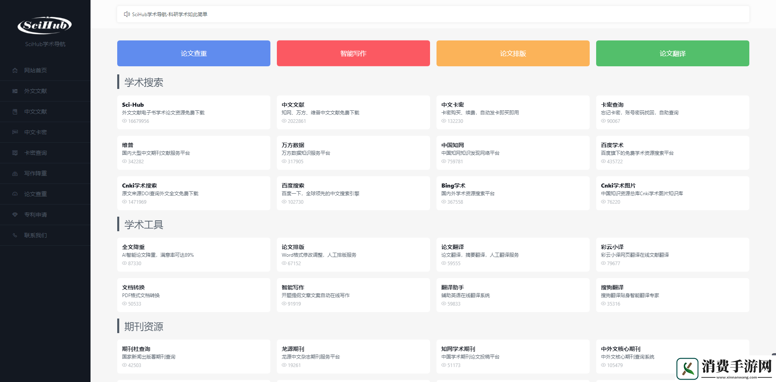
Task: Click the flag icon beside sidebar 中文卡密
Action: (x=15, y=132)
